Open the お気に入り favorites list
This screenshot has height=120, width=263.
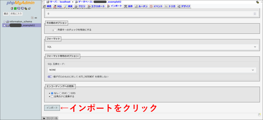(16, 14)
